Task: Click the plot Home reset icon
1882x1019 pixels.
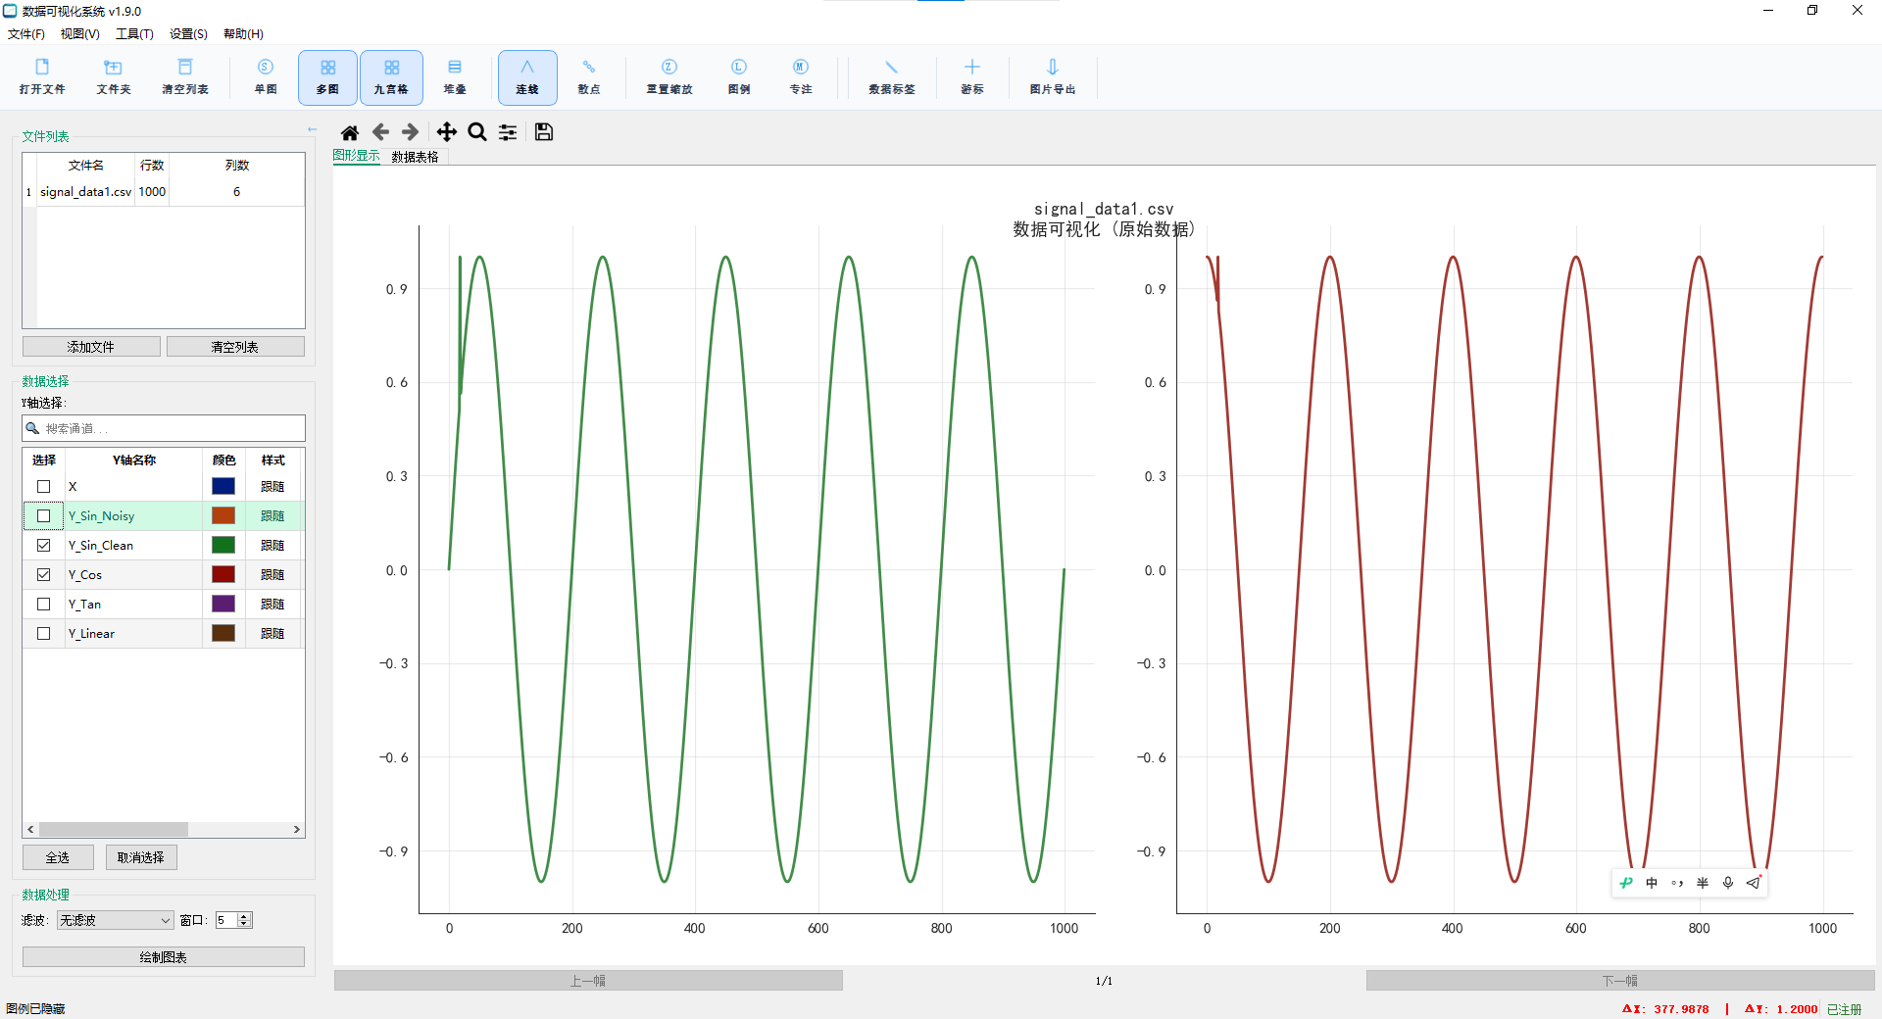Action: pos(350,132)
